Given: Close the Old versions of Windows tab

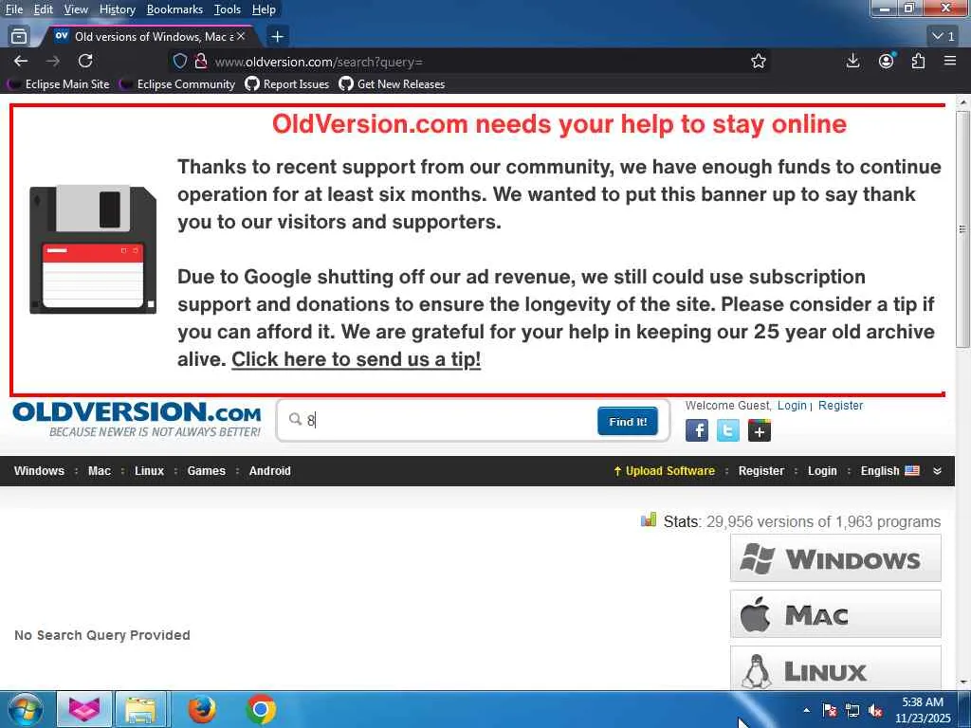Looking at the screenshot, I should coord(241,37).
